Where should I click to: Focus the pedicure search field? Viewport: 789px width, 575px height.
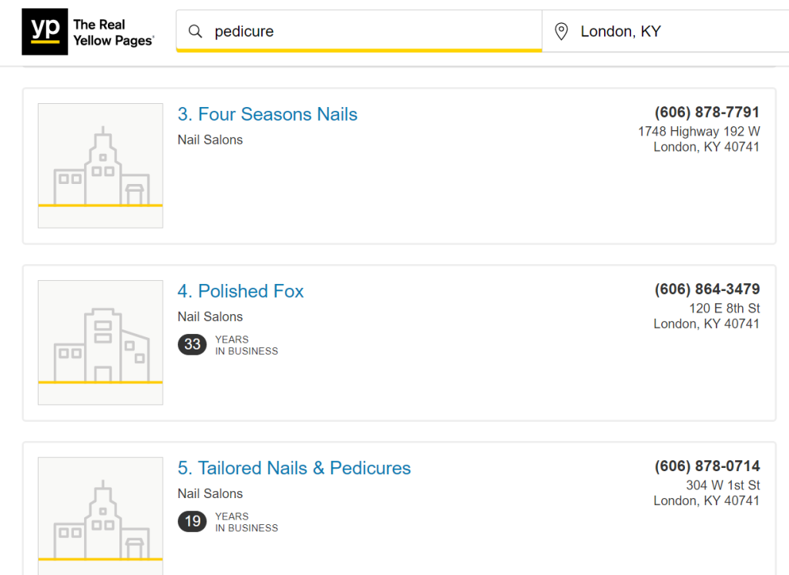click(370, 32)
